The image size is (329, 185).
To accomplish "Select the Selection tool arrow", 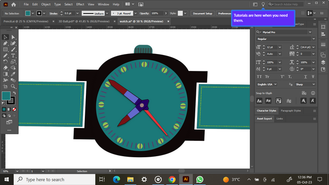I will (x=6, y=37).
